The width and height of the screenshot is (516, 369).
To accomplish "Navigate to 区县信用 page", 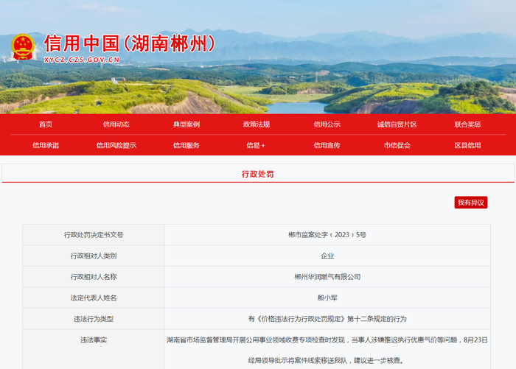I will click(x=467, y=145).
